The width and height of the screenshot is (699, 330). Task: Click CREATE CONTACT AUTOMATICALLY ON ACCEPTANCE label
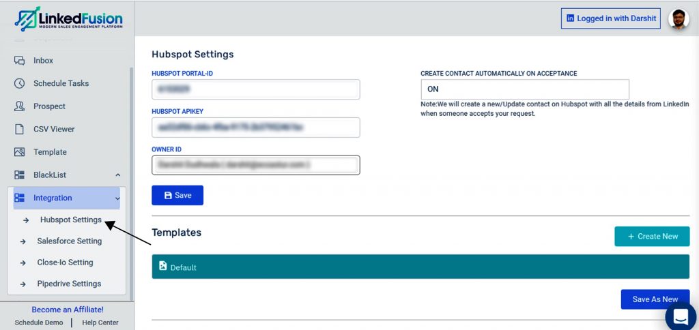[499, 74]
